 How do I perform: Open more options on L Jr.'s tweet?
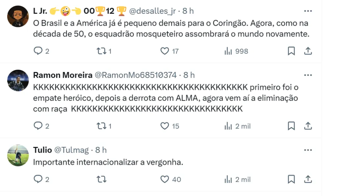point(308,11)
